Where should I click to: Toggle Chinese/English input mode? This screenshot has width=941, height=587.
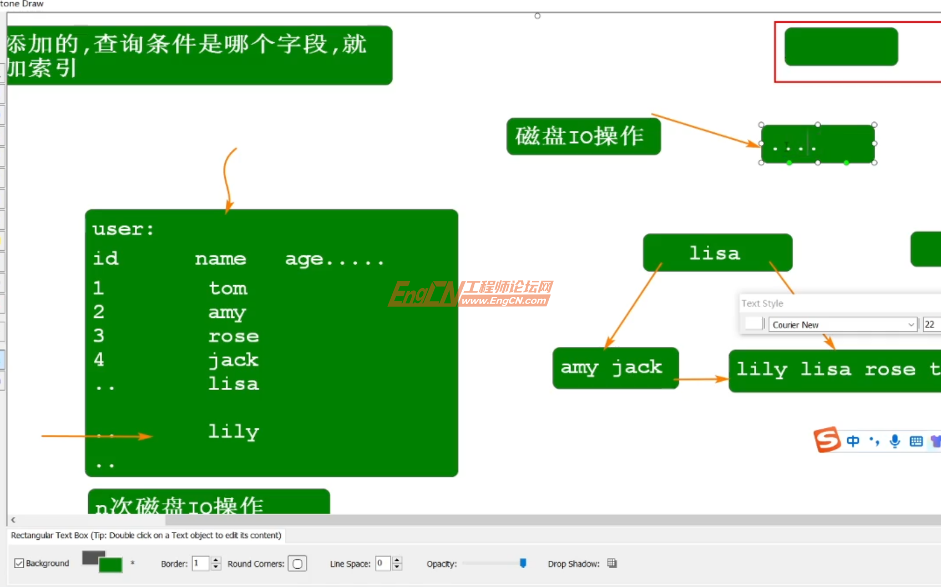853,441
